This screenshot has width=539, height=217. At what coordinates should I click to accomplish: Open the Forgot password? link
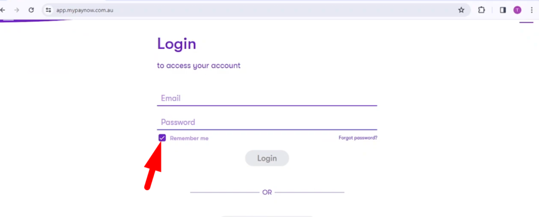click(357, 138)
